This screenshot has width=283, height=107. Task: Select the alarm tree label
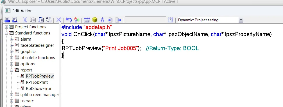26,39
